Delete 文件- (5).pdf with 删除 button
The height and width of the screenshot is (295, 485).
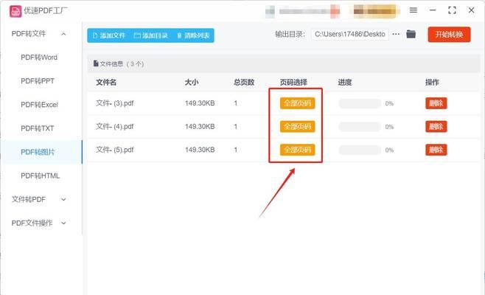436,150
